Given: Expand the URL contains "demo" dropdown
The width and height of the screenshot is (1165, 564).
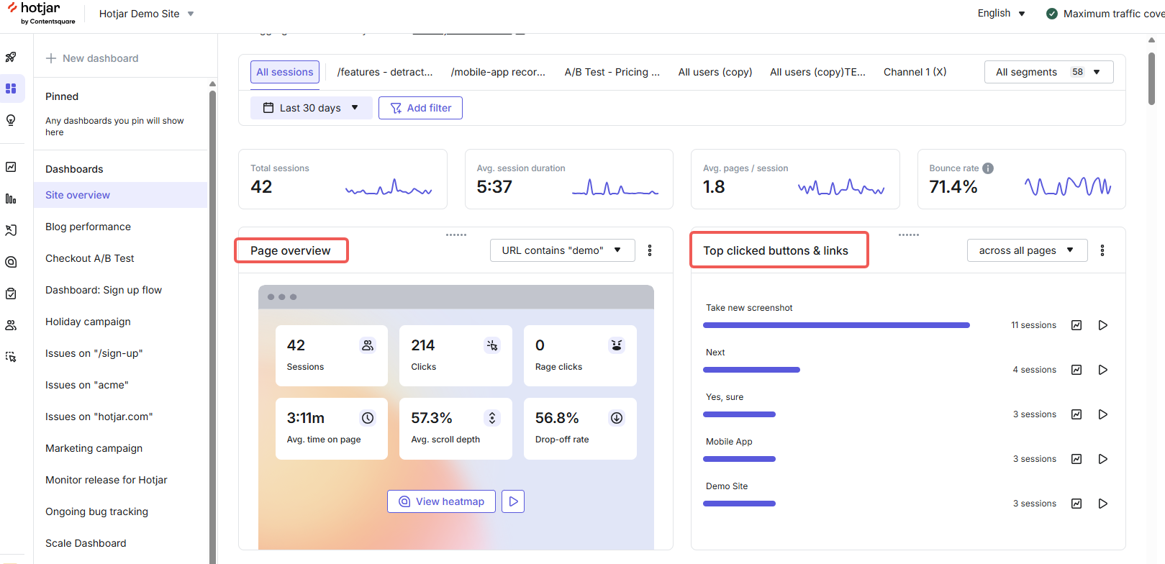Looking at the screenshot, I should pyautogui.click(x=562, y=250).
